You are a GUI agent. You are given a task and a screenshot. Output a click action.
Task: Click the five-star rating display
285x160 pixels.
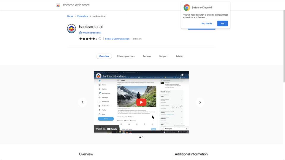point(87,39)
